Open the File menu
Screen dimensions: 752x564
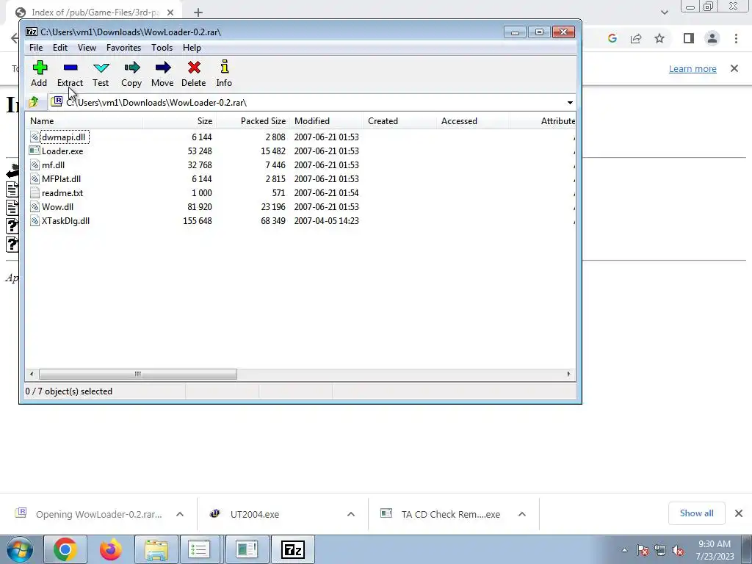36,48
